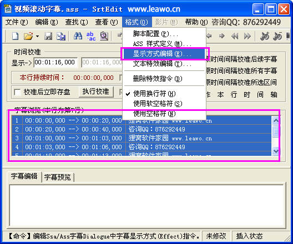Switch to the 字幕预览 tab
The height and width of the screenshot is (244, 293).
tap(58, 177)
